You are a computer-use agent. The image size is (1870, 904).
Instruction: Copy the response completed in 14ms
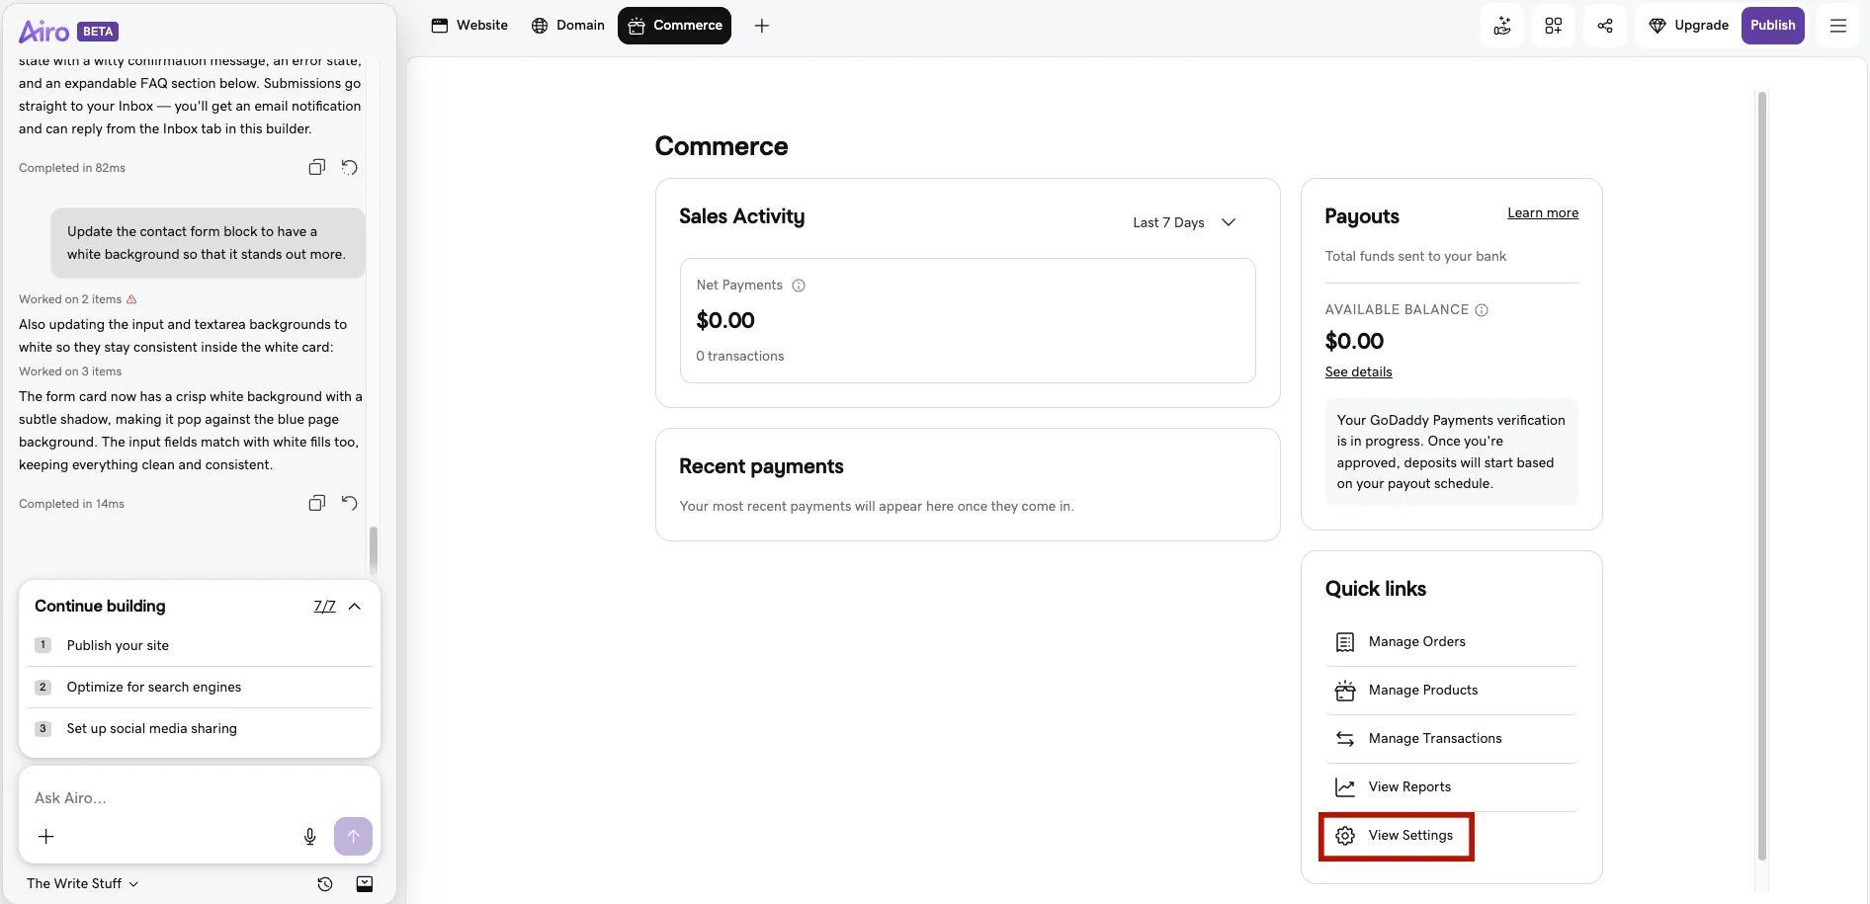[316, 503]
